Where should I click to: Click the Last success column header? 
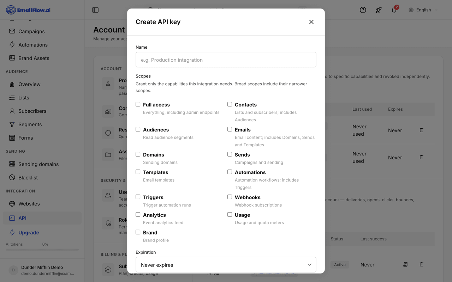373,239
